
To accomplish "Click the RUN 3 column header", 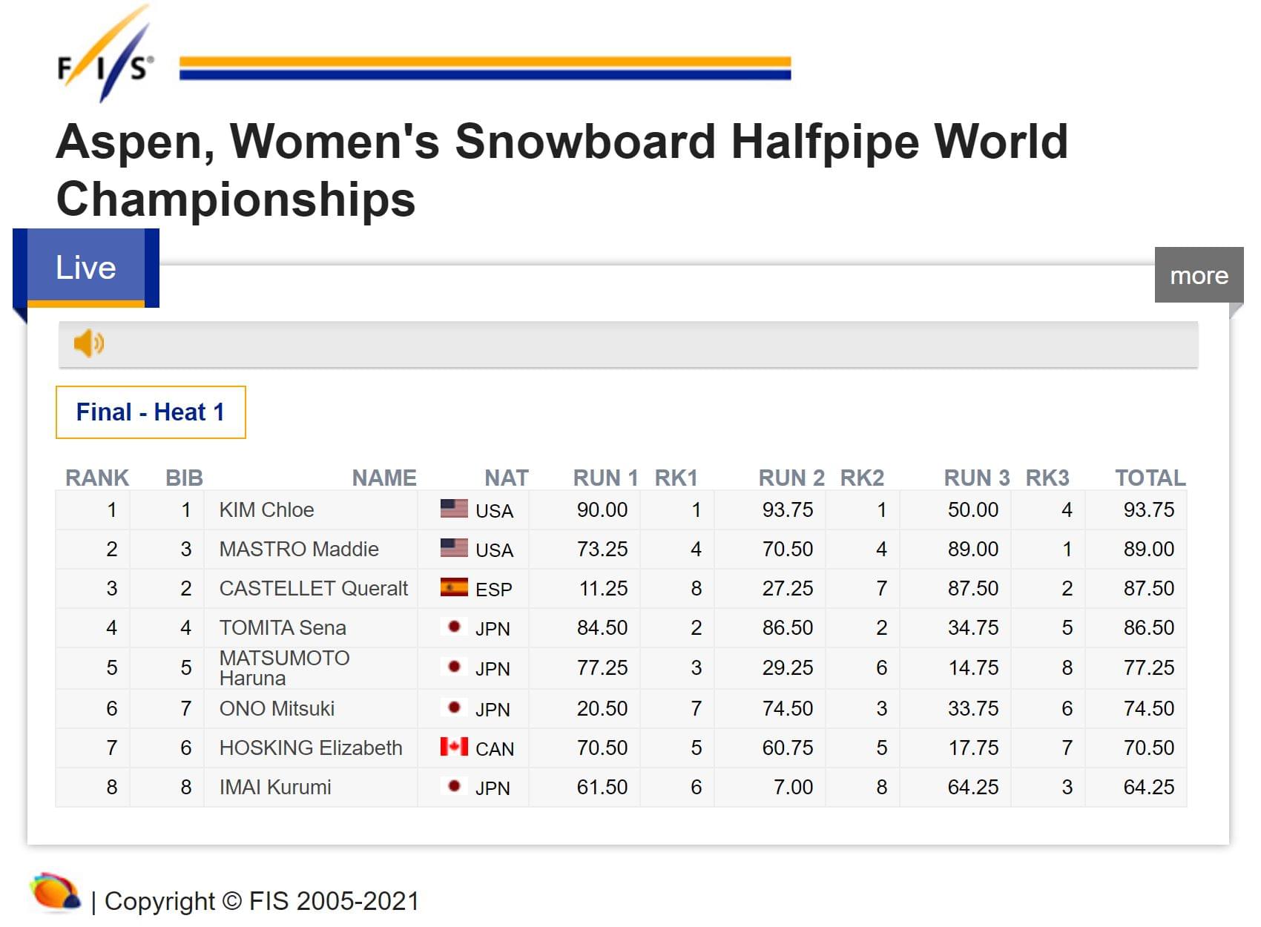I will [x=976, y=478].
